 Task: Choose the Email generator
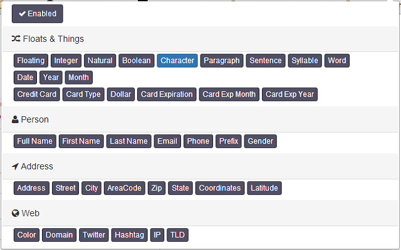(168, 141)
